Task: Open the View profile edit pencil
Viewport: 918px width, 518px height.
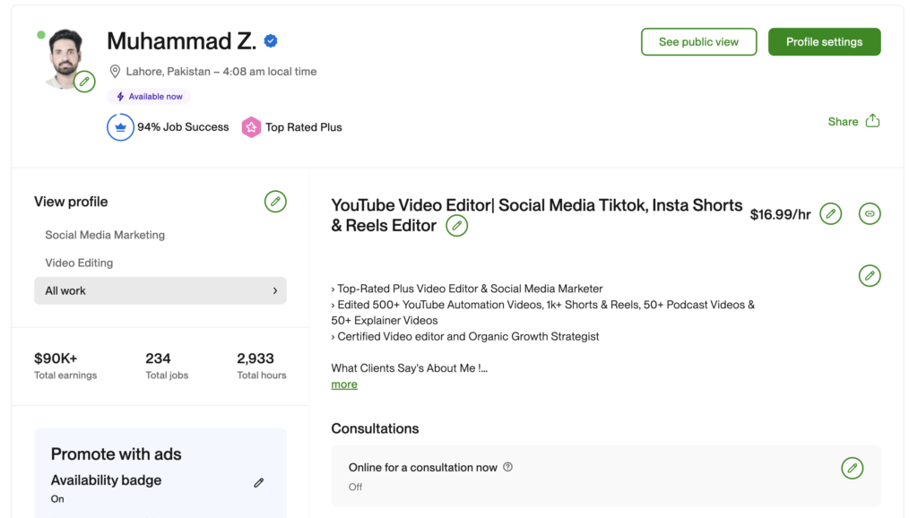Action: (275, 202)
